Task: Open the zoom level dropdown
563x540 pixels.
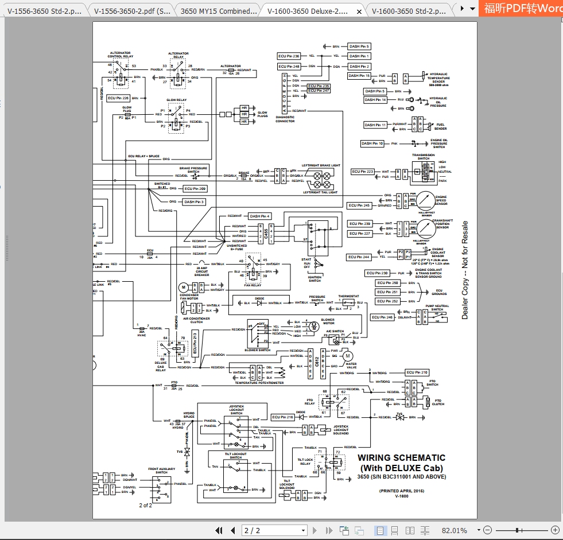Action: coord(479,530)
